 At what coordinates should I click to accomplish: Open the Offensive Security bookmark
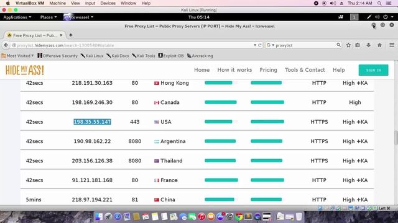[58, 56]
